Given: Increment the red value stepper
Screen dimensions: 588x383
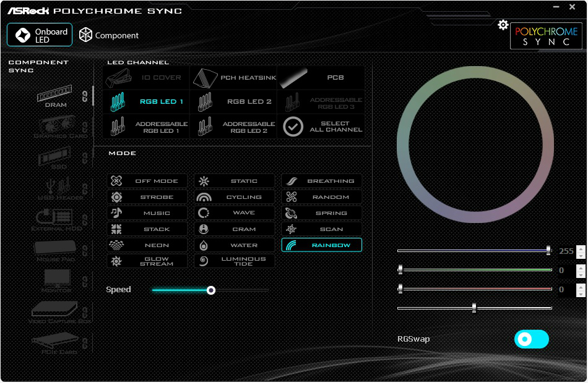Looking at the screenshot, I should coord(581,287).
